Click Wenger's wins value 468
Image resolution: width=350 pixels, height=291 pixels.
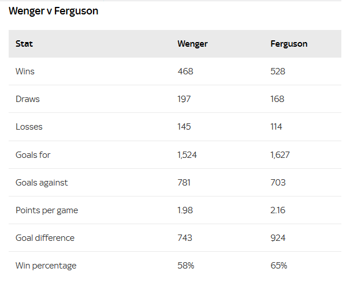coord(185,71)
